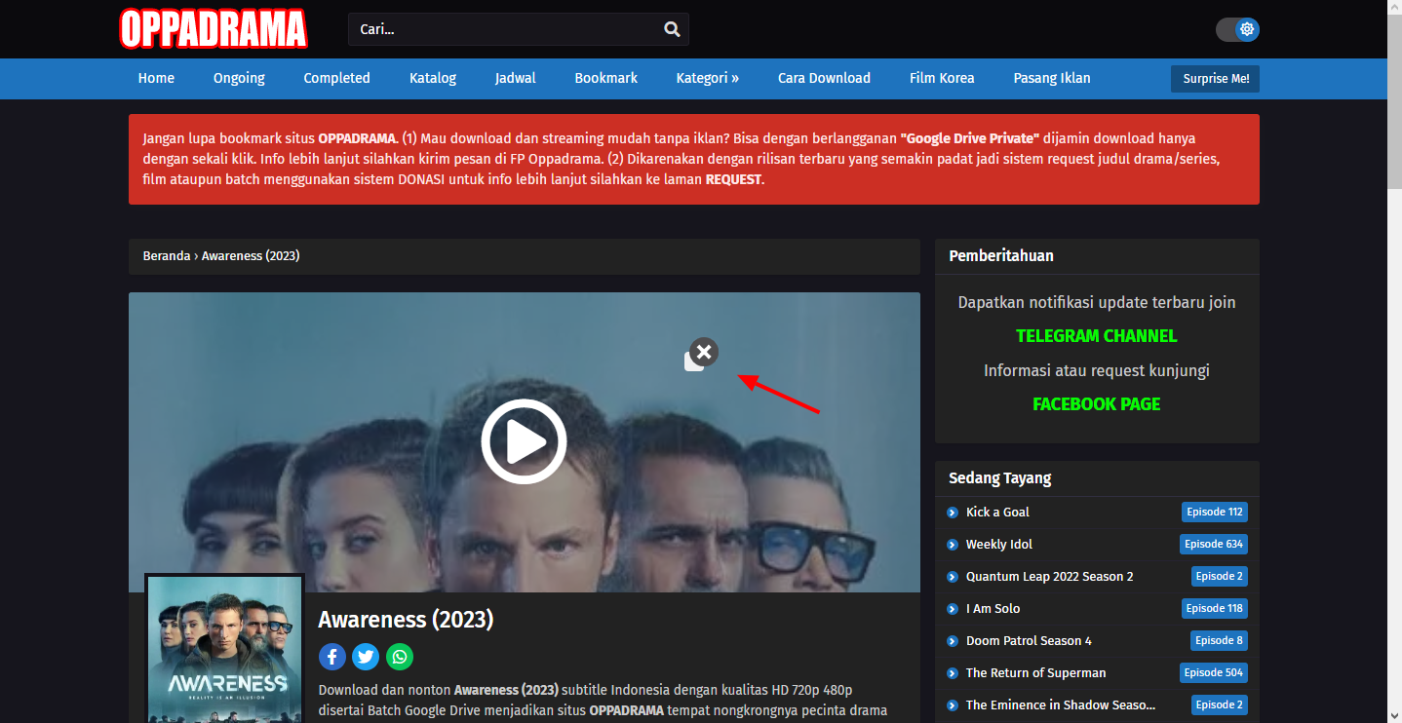Click arrow icon beside Kick a Goal
The width and height of the screenshot is (1402, 723).
(x=953, y=513)
